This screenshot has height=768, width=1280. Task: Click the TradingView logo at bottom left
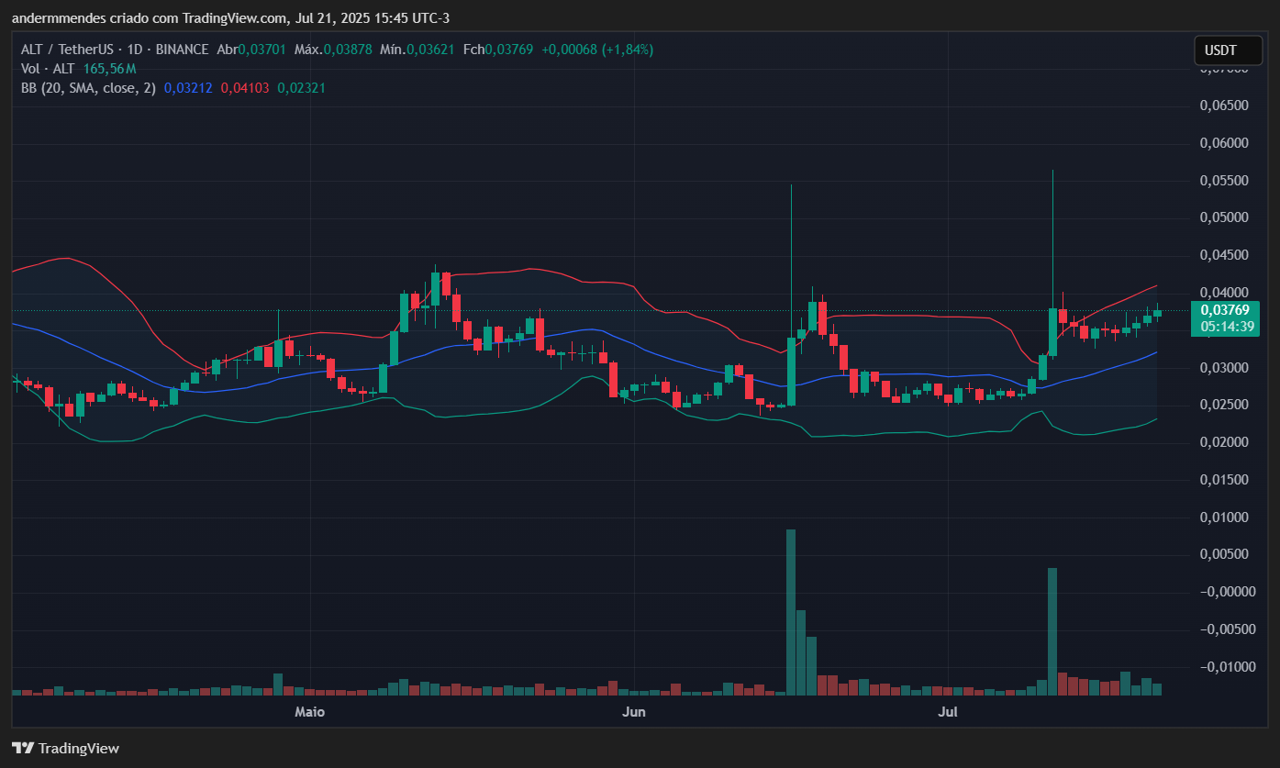(65, 748)
